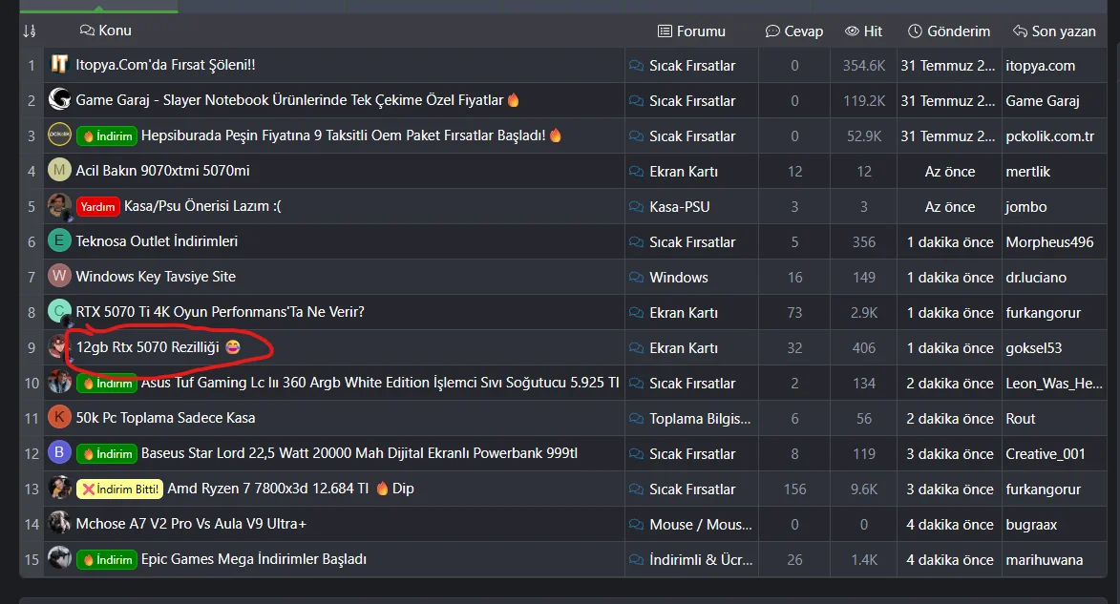Click the green 'E' avatar beside Teknosa thread
This screenshot has width=1120, height=604.
coord(59,240)
